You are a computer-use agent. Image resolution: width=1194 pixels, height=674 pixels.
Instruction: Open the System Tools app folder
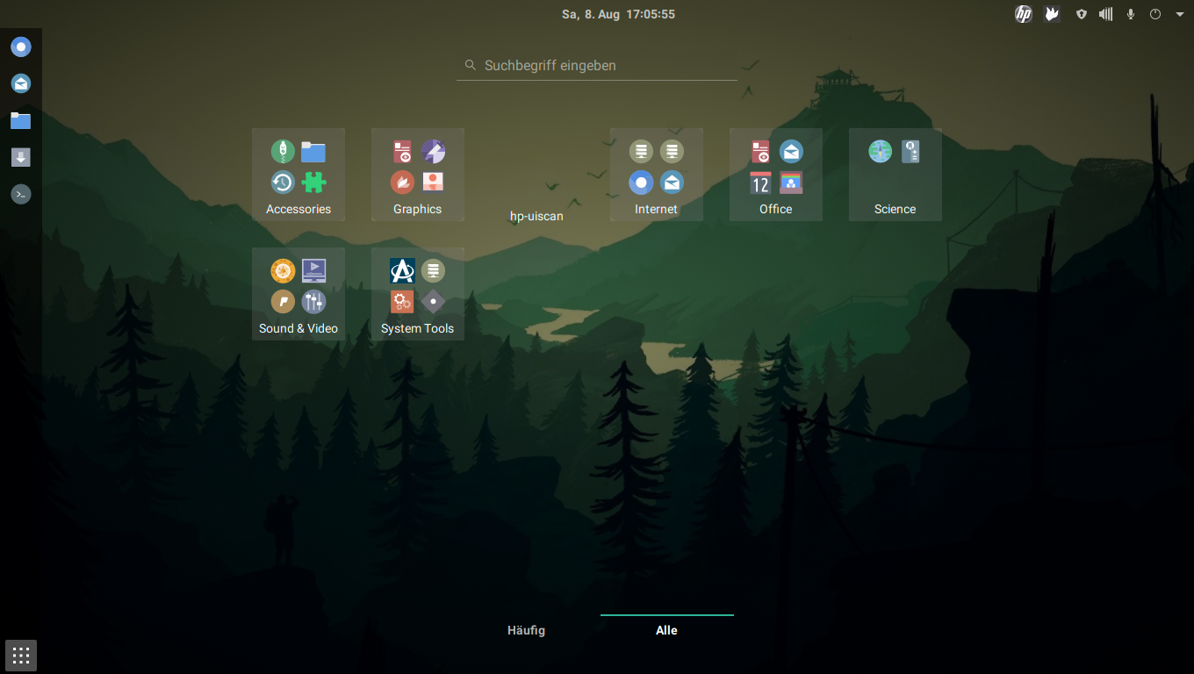(x=418, y=294)
